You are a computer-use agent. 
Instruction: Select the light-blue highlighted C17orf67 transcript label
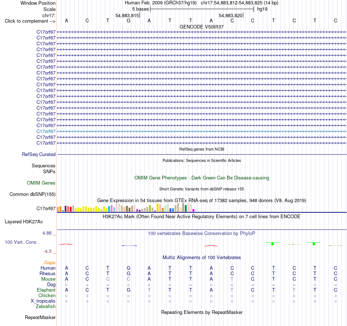click(x=46, y=131)
